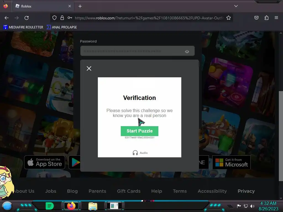Go forward to the next page
This screenshot has height=212, width=283.
17,18
